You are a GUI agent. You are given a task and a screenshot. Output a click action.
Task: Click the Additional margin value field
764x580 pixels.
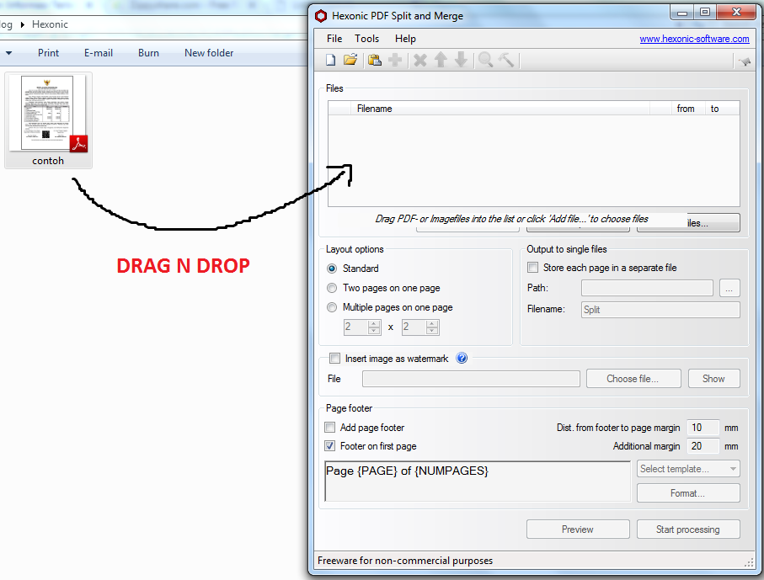point(703,446)
